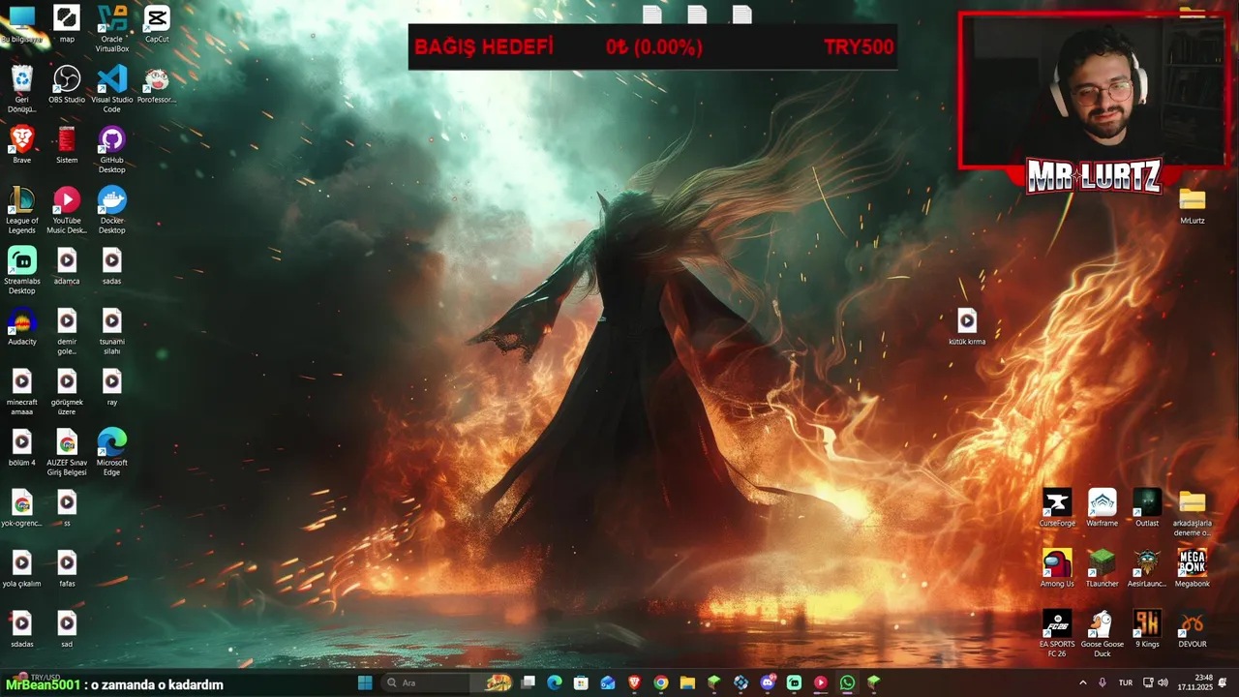
Task: Open Task View on the taskbar
Action: point(529,682)
